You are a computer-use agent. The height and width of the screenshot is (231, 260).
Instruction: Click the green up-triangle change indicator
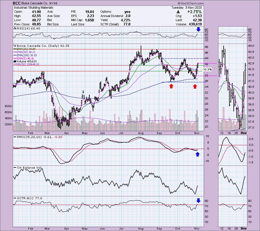[x=178, y=12]
